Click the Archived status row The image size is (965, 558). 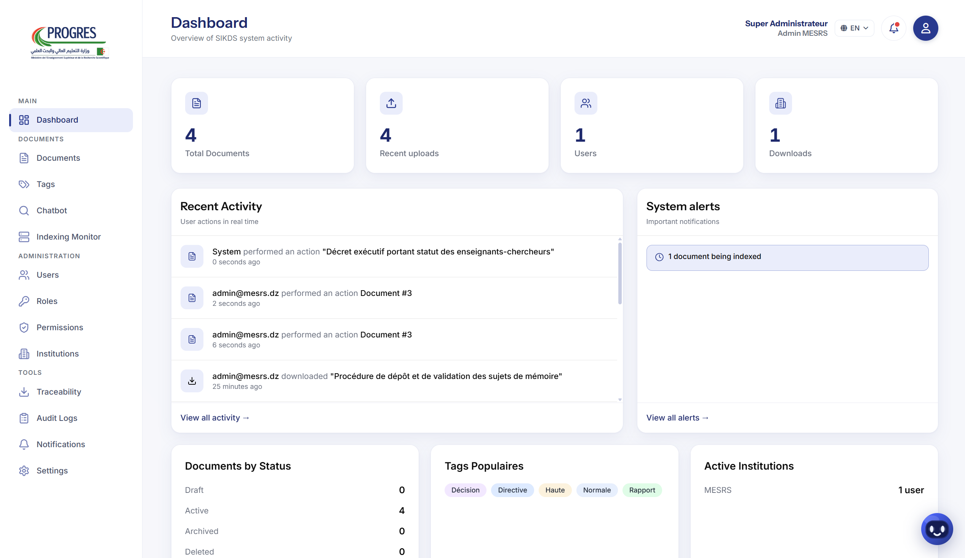click(x=295, y=532)
